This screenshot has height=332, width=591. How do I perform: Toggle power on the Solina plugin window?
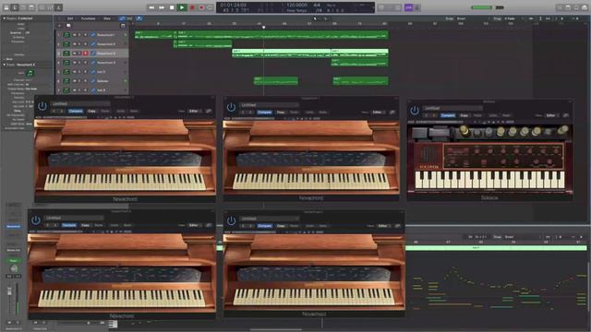click(x=415, y=111)
